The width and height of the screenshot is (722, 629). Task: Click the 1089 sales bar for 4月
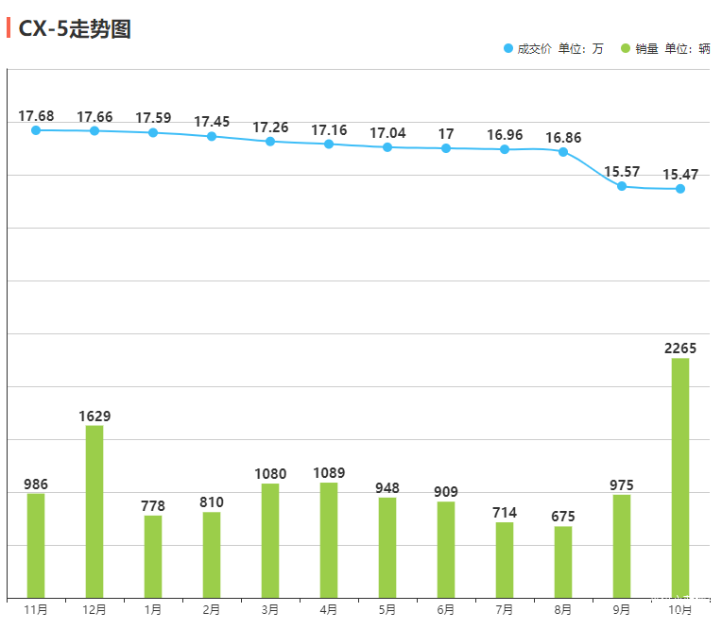(x=329, y=539)
